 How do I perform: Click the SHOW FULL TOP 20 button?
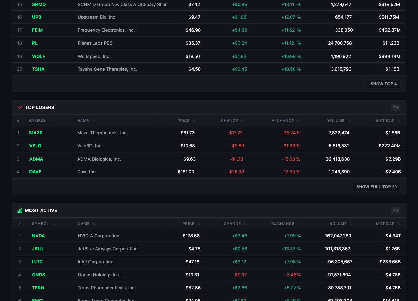click(x=376, y=187)
